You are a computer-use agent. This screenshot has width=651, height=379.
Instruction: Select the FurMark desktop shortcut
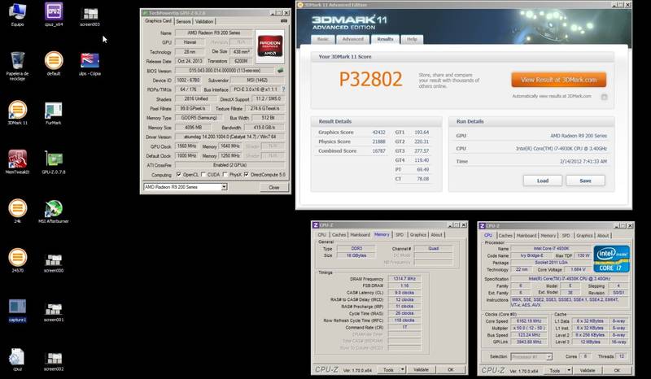[x=54, y=113]
